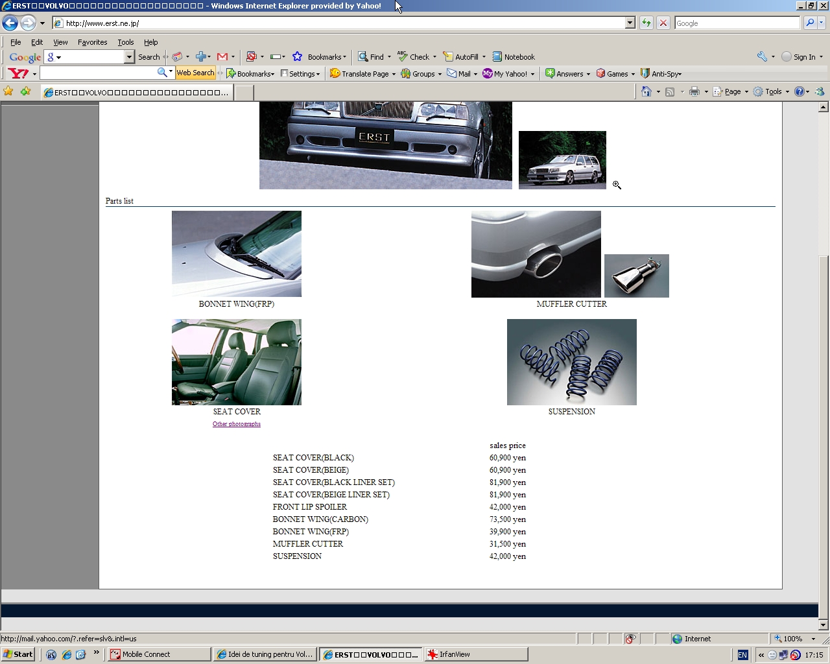
Task: Click the Yahoo toolbar magnifier search icon
Action: (162, 73)
